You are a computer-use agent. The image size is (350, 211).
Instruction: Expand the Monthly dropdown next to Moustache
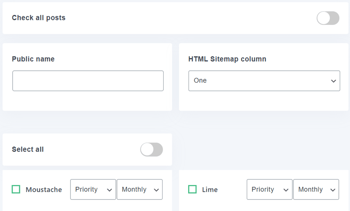(x=139, y=190)
